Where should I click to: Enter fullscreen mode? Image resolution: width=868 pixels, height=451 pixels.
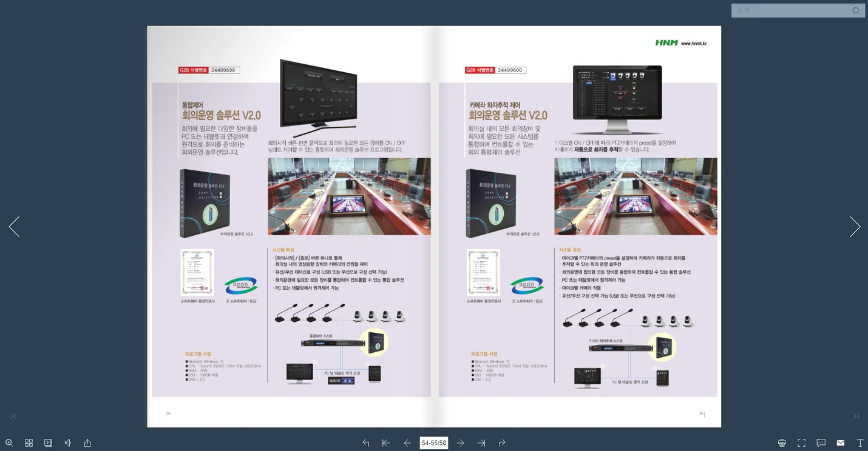click(x=802, y=443)
